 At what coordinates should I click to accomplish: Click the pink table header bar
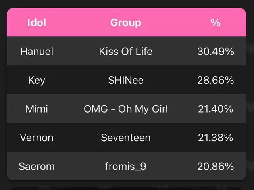[x=126, y=22]
